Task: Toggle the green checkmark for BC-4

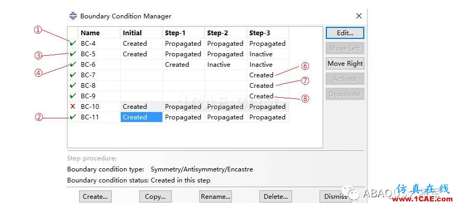Action: [x=73, y=44]
